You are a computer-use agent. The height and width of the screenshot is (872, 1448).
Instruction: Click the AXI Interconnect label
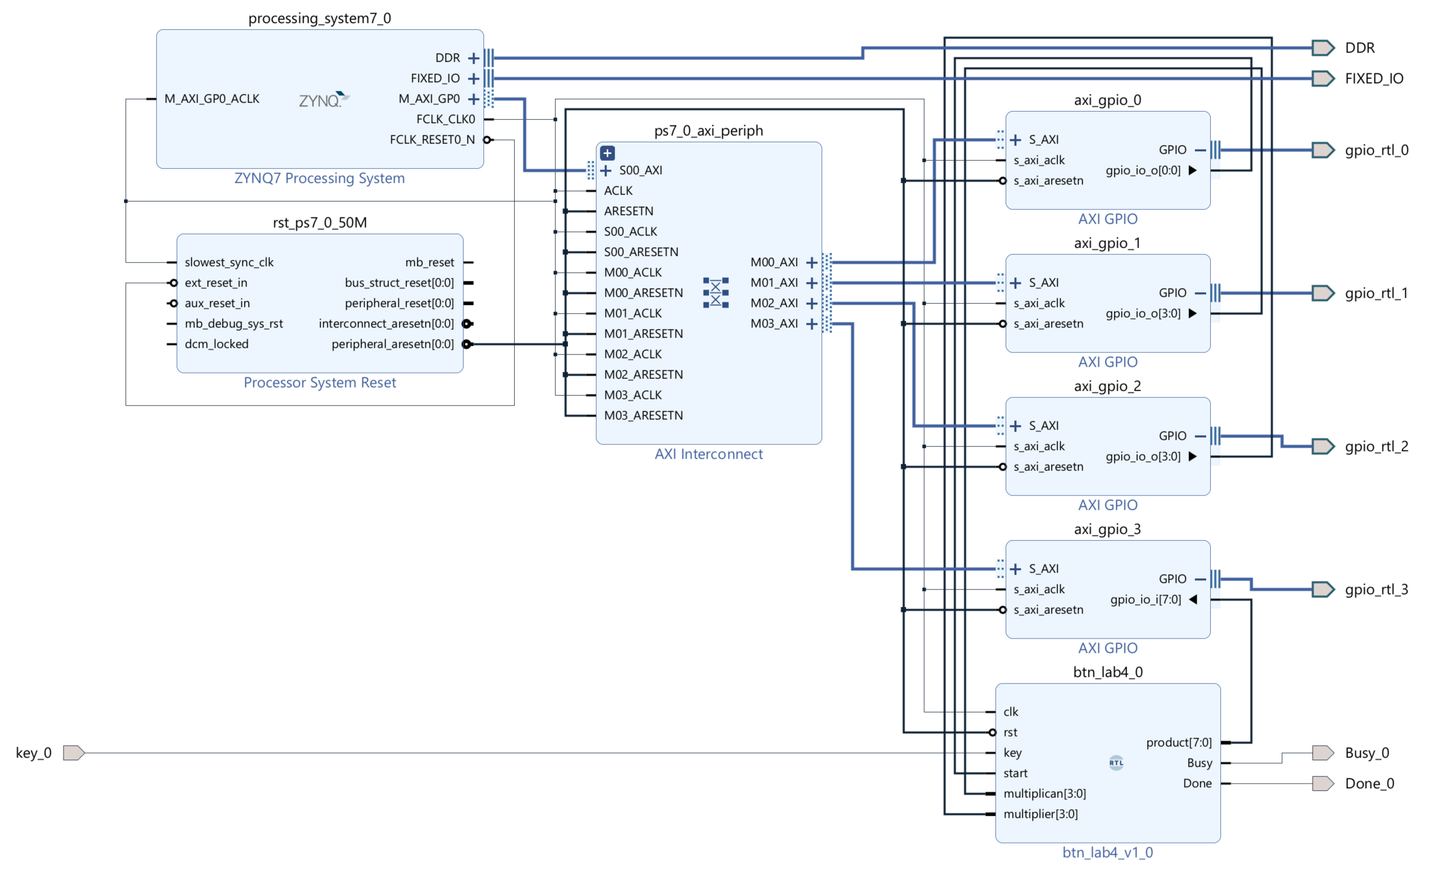click(x=709, y=454)
